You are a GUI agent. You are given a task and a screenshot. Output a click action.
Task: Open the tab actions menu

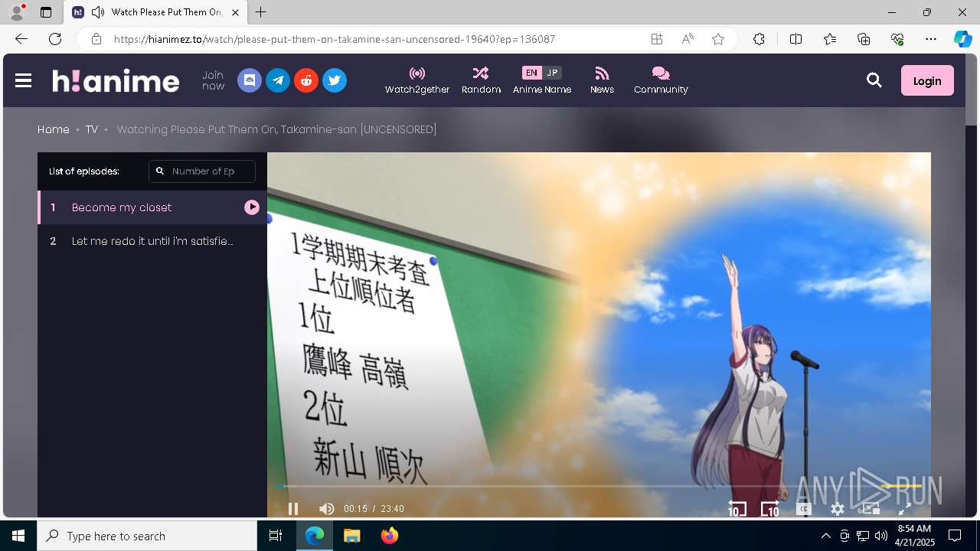pyautogui.click(x=46, y=12)
